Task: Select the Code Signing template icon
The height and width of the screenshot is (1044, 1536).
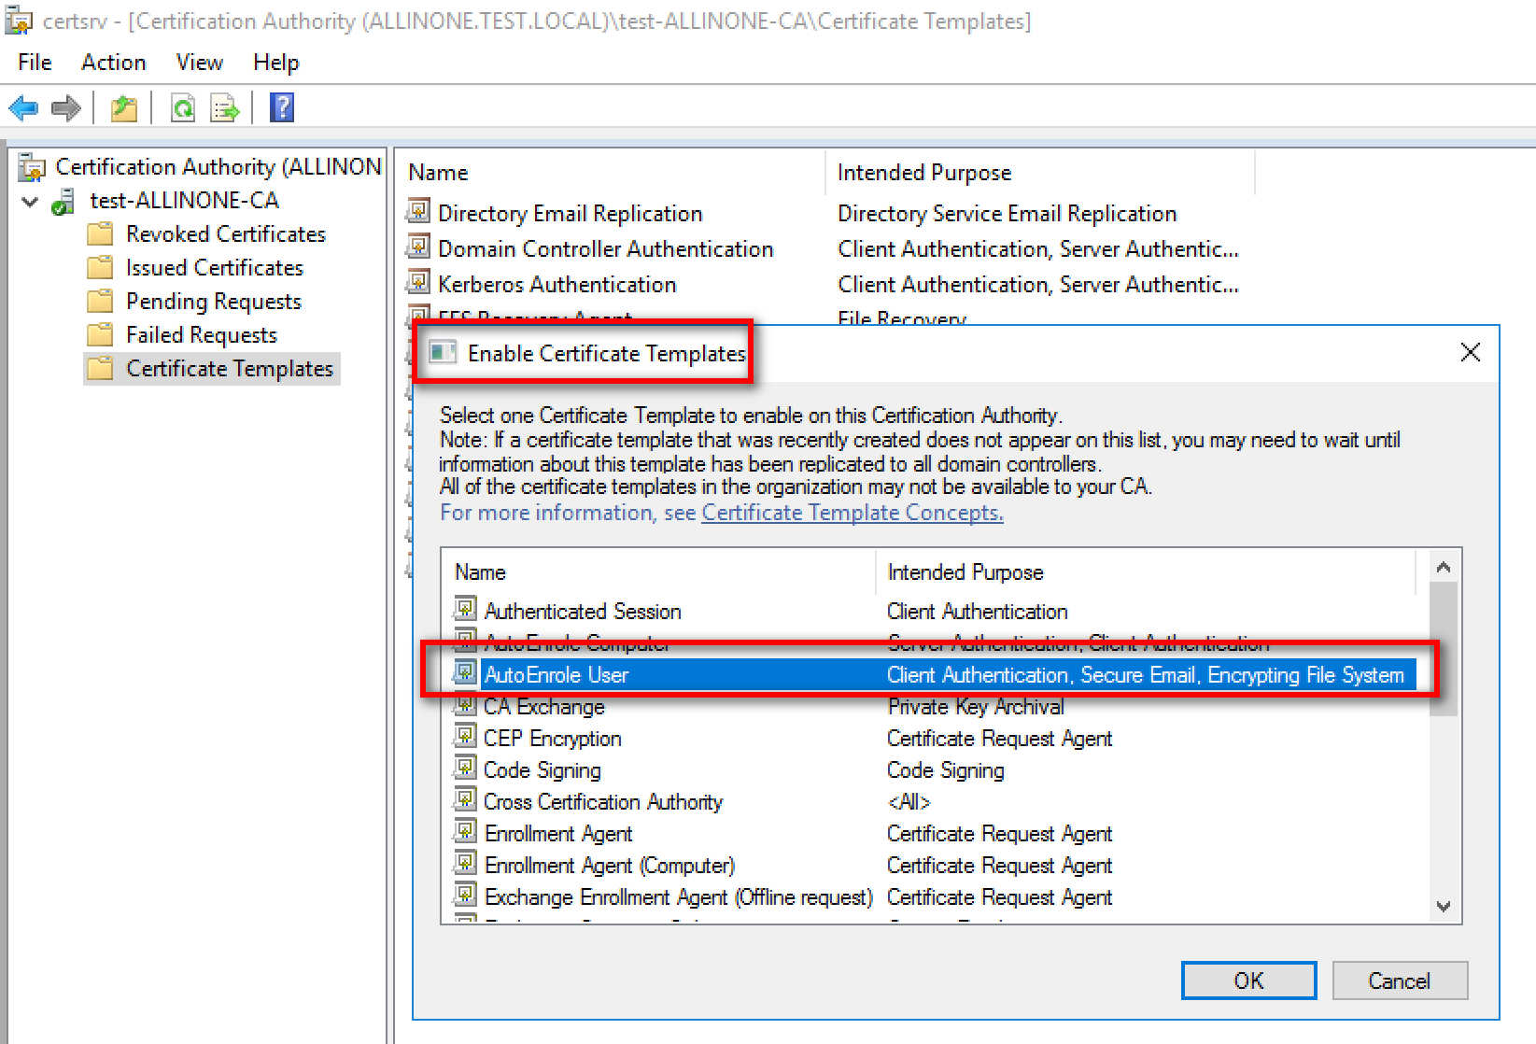Action: [x=465, y=769]
